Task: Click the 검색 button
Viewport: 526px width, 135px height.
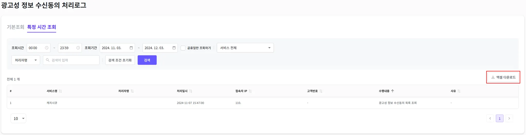Action: pyautogui.click(x=147, y=60)
